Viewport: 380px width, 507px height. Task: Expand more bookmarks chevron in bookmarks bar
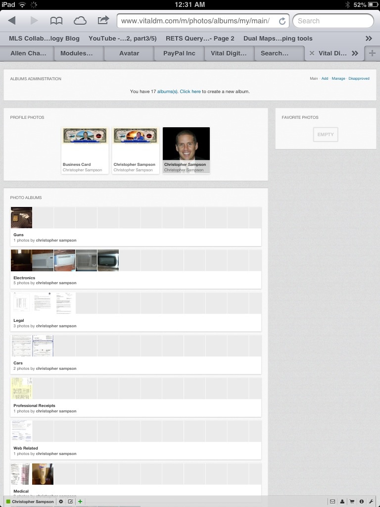point(369,39)
